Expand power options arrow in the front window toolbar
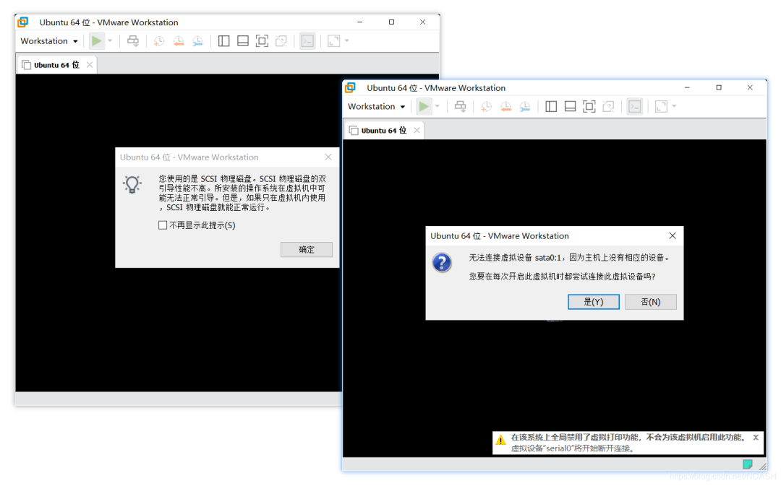This screenshot has height=486, width=781. (x=438, y=106)
